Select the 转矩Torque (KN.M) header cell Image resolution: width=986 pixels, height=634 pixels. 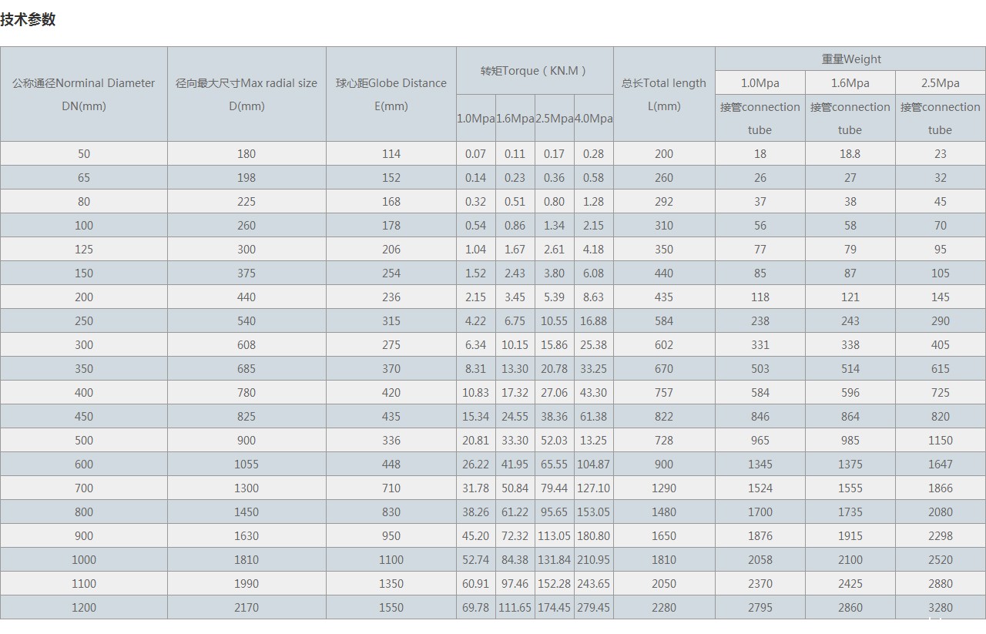tap(534, 70)
